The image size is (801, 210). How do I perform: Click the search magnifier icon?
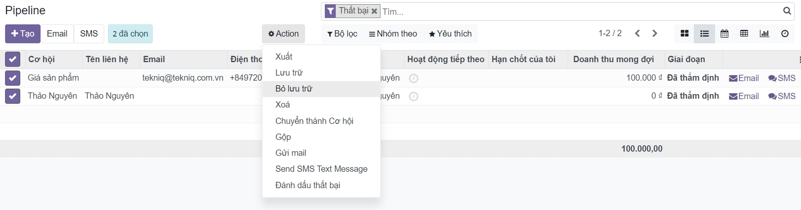pyautogui.click(x=787, y=11)
